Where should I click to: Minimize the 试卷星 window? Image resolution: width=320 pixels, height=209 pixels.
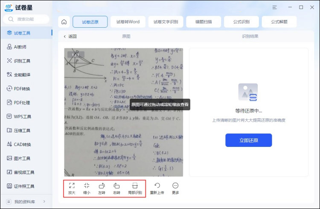(x=290, y=7)
